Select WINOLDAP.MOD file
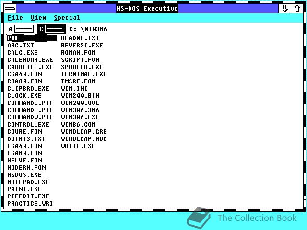Screen dimensions: 307x230 84,139
